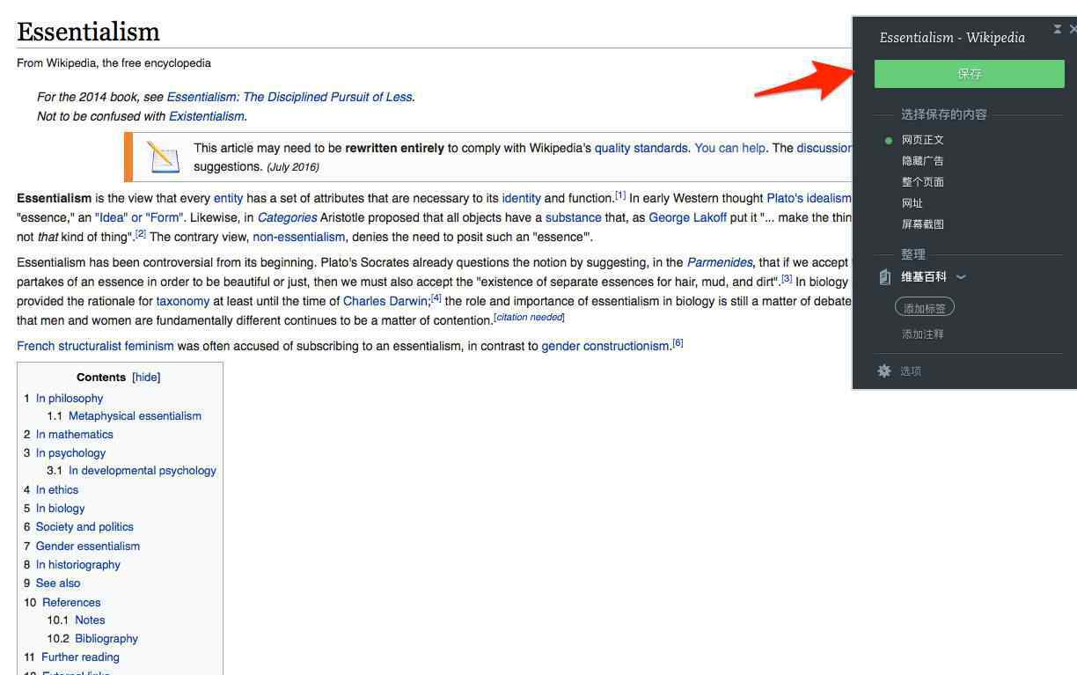The height and width of the screenshot is (675, 1077).
Task: Go to contents entry Further reading
Action: 80,657
